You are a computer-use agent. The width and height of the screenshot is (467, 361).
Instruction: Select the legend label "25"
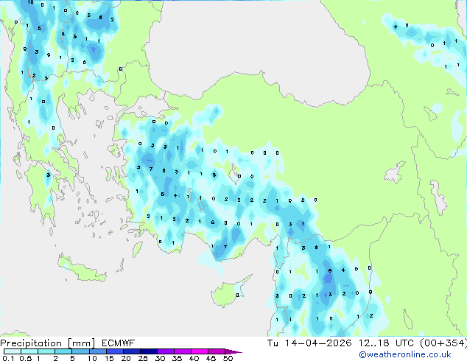143,358
